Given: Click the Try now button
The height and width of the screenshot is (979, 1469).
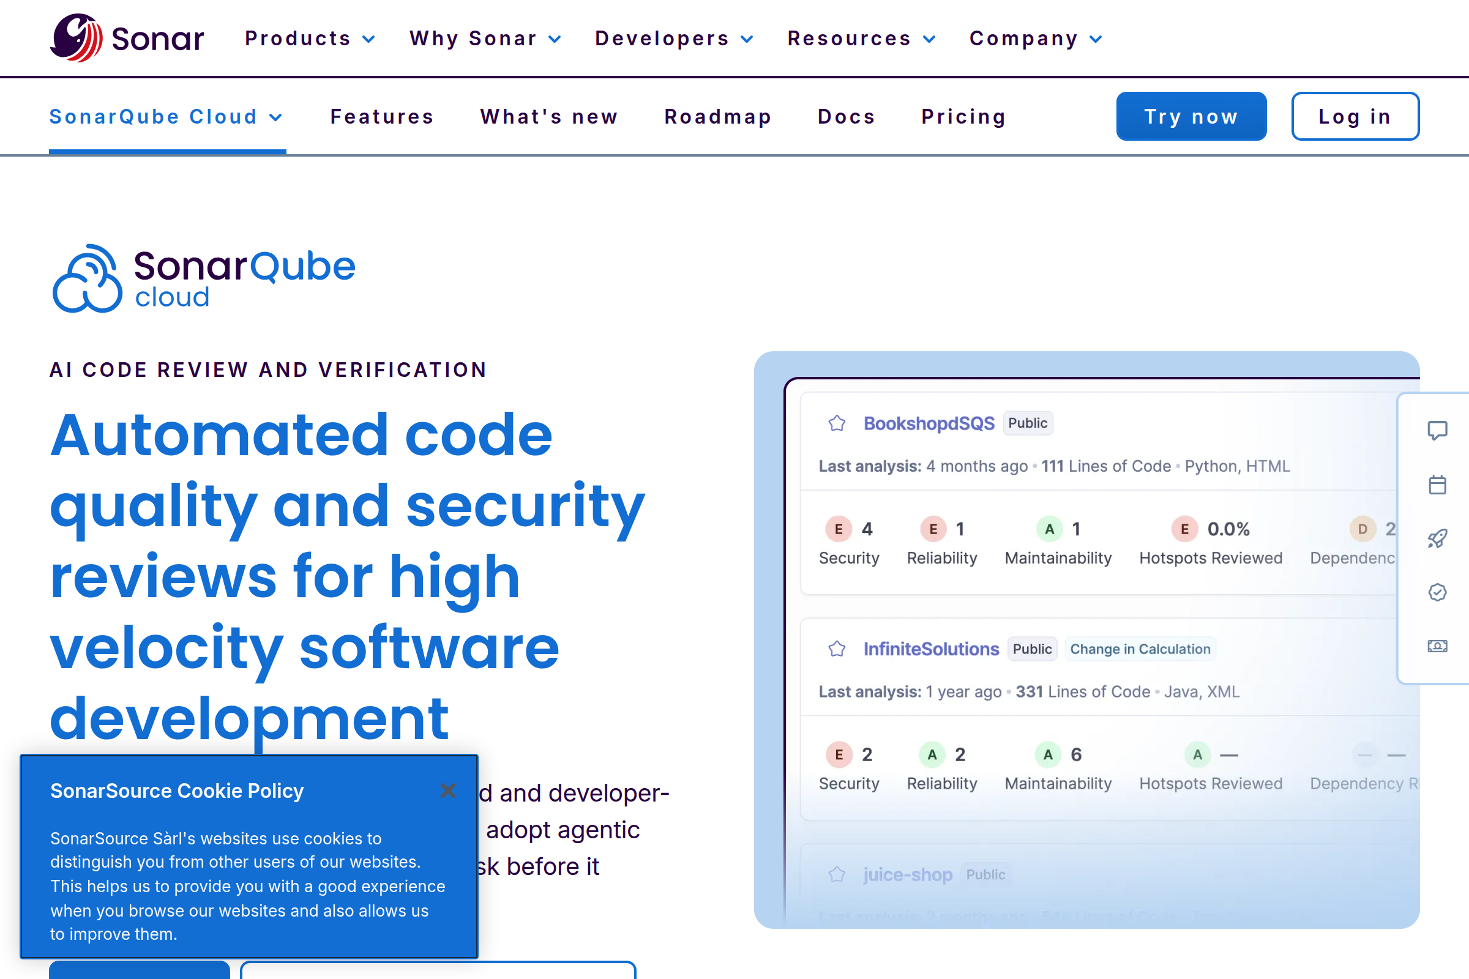Looking at the screenshot, I should pyautogui.click(x=1191, y=117).
